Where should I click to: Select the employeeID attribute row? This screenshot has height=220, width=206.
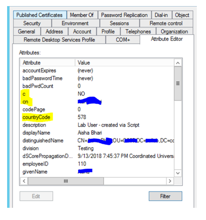[x=97, y=164]
